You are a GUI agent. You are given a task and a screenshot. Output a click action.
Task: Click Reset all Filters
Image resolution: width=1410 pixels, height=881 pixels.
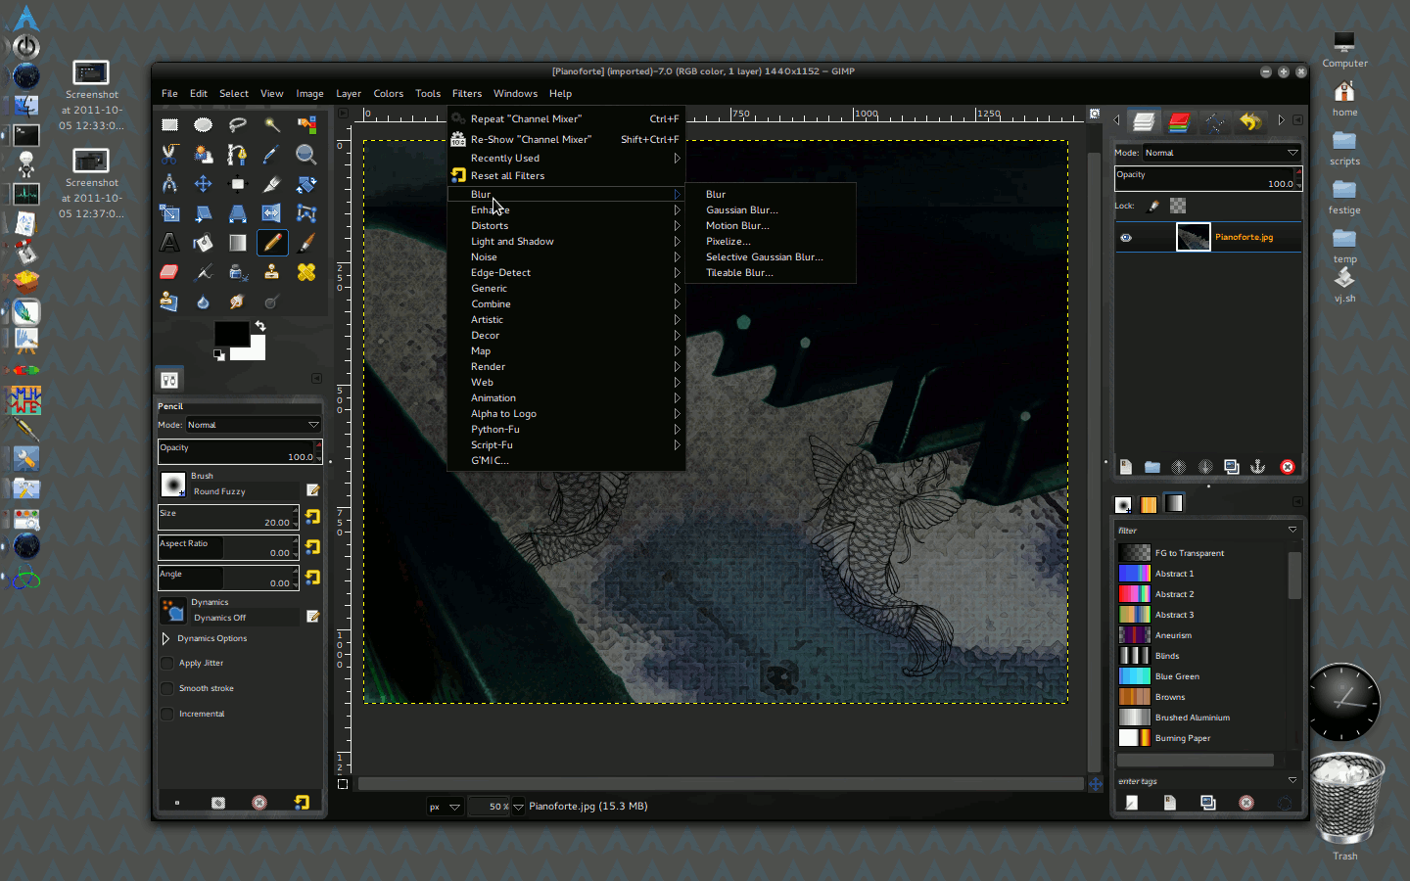(x=566, y=175)
